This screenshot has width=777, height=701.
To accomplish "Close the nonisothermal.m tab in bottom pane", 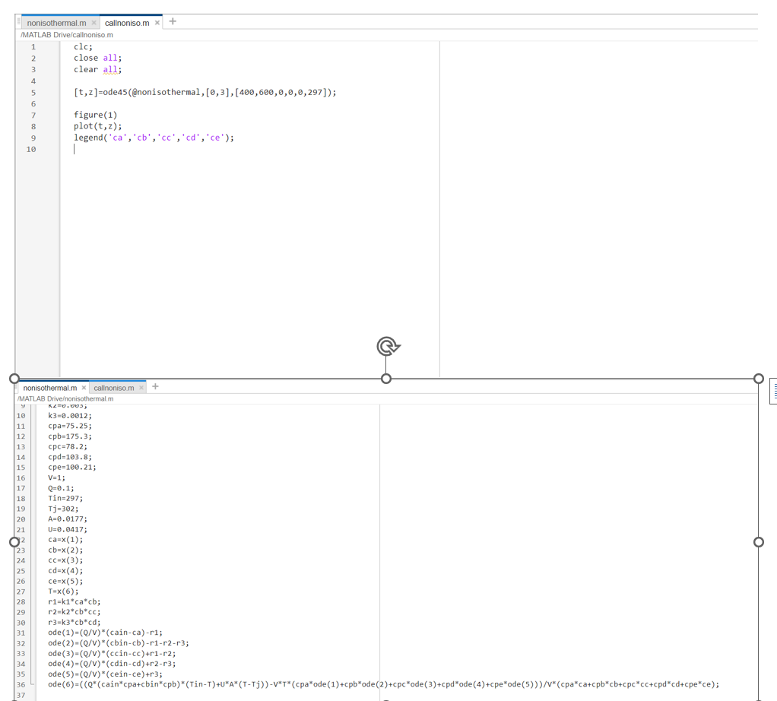I will pyautogui.click(x=84, y=388).
